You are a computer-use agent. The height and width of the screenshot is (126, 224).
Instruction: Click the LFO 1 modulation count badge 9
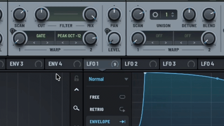coord(115,64)
